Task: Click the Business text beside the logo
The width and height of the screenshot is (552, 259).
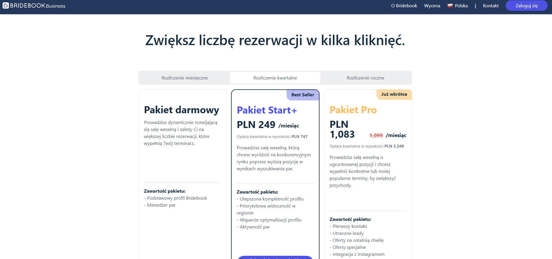Action: click(x=56, y=6)
